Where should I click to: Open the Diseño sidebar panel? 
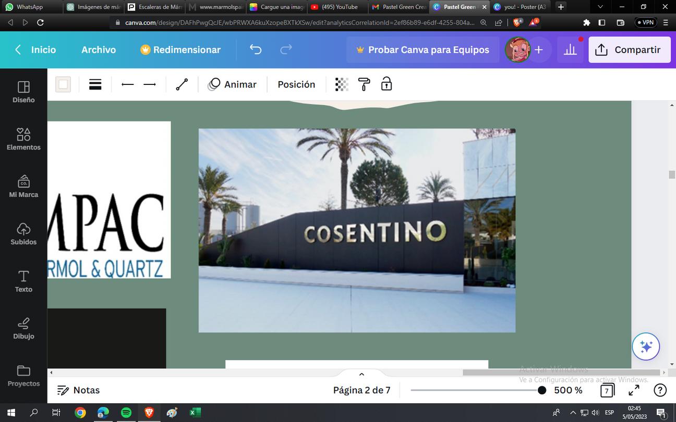click(x=23, y=92)
